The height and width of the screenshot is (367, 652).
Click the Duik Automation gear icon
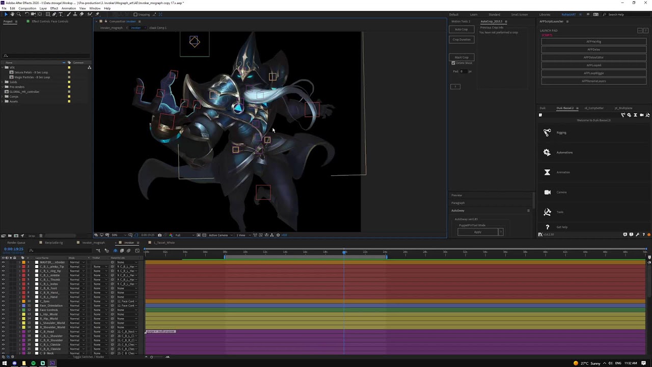click(547, 152)
